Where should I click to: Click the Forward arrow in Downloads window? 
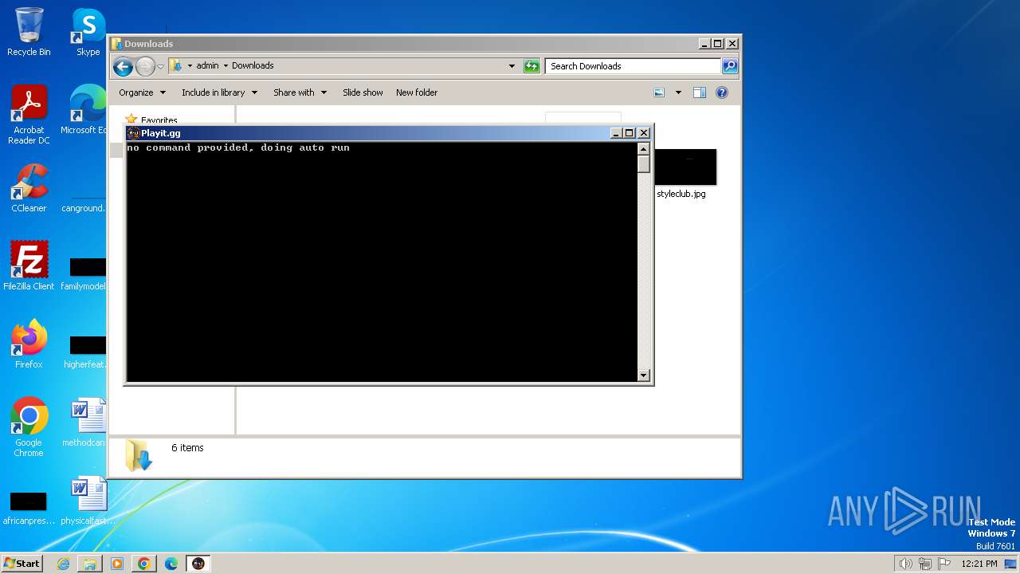click(x=145, y=66)
